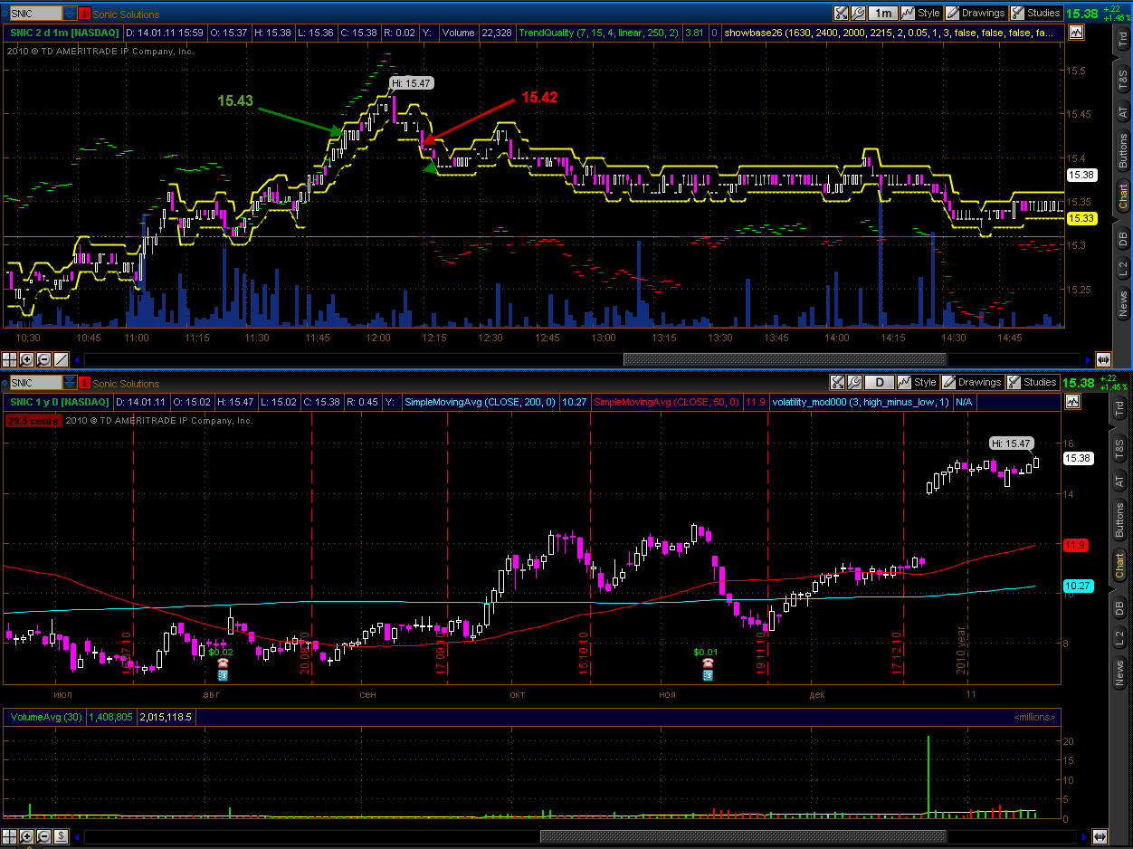
Task: Open the symbol dropdown arrow in upper chart
Action: pyautogui.click(x=70, y=14)
